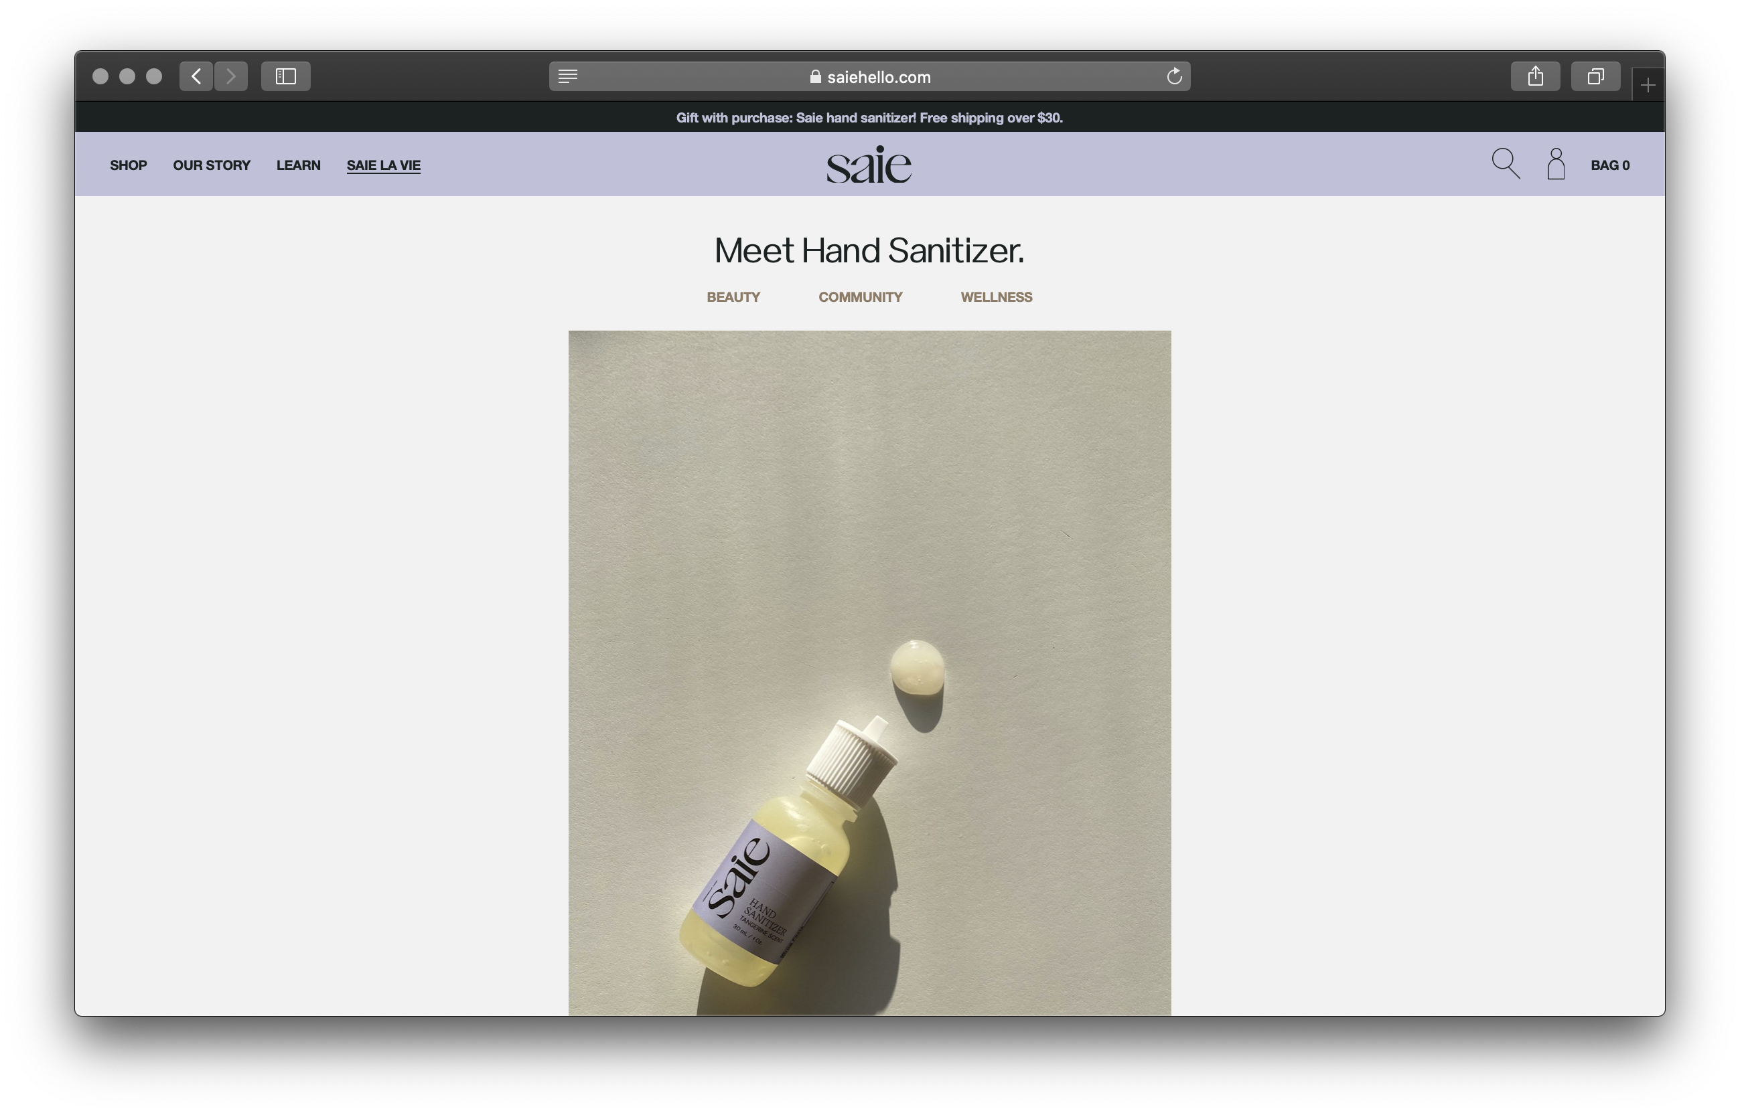Screen dimensions: 1740x1115
Task: Select the LEARN nav item
Action: (x=299, y=165)
